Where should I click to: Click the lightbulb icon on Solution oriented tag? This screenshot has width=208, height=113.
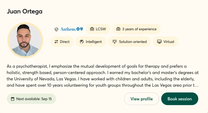pos(115,42)
